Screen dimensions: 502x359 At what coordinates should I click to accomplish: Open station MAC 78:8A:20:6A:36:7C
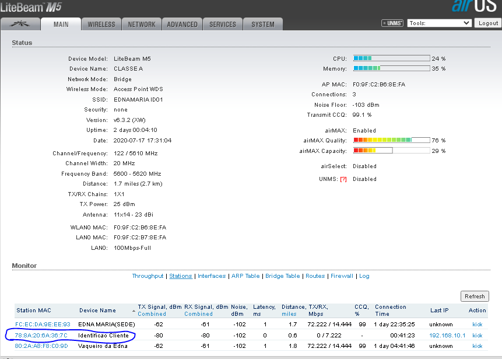coord(41,336)
